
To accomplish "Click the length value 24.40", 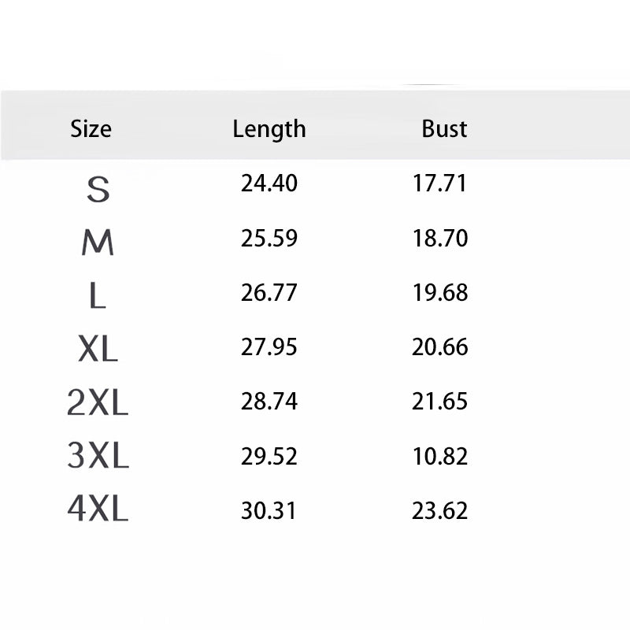I will [x=269, y=183].
